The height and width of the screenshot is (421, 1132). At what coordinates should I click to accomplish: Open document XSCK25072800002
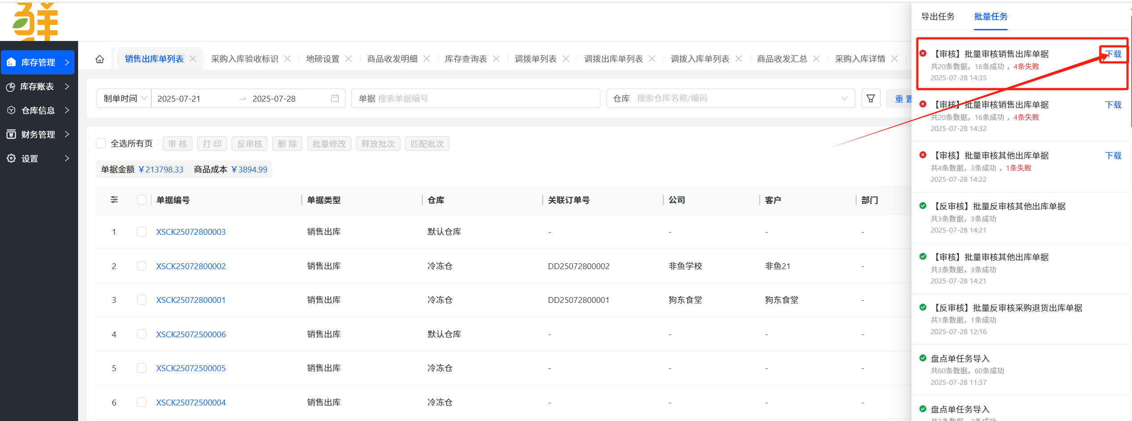click(191, 266)
